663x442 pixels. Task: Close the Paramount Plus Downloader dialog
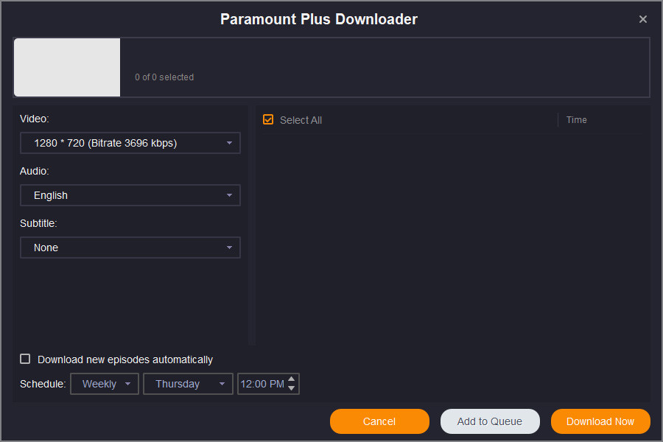click(642, 19)
